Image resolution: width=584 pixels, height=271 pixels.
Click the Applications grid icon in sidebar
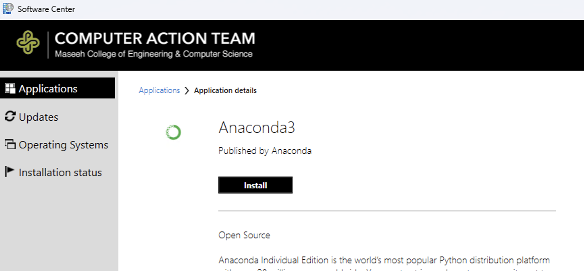[10, 89]
